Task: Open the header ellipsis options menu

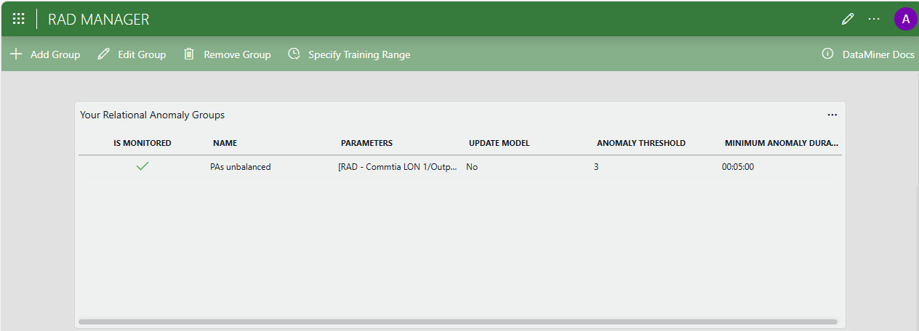Action: click(x=874, y=20)
